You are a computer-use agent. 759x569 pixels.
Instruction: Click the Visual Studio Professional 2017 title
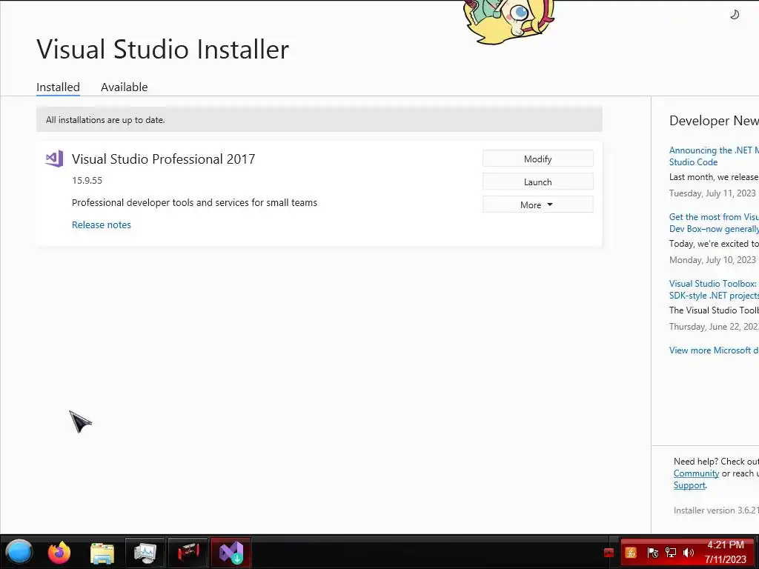coord(164,159)
